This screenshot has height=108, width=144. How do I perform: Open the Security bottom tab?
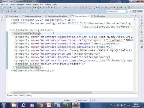point(22,95)
